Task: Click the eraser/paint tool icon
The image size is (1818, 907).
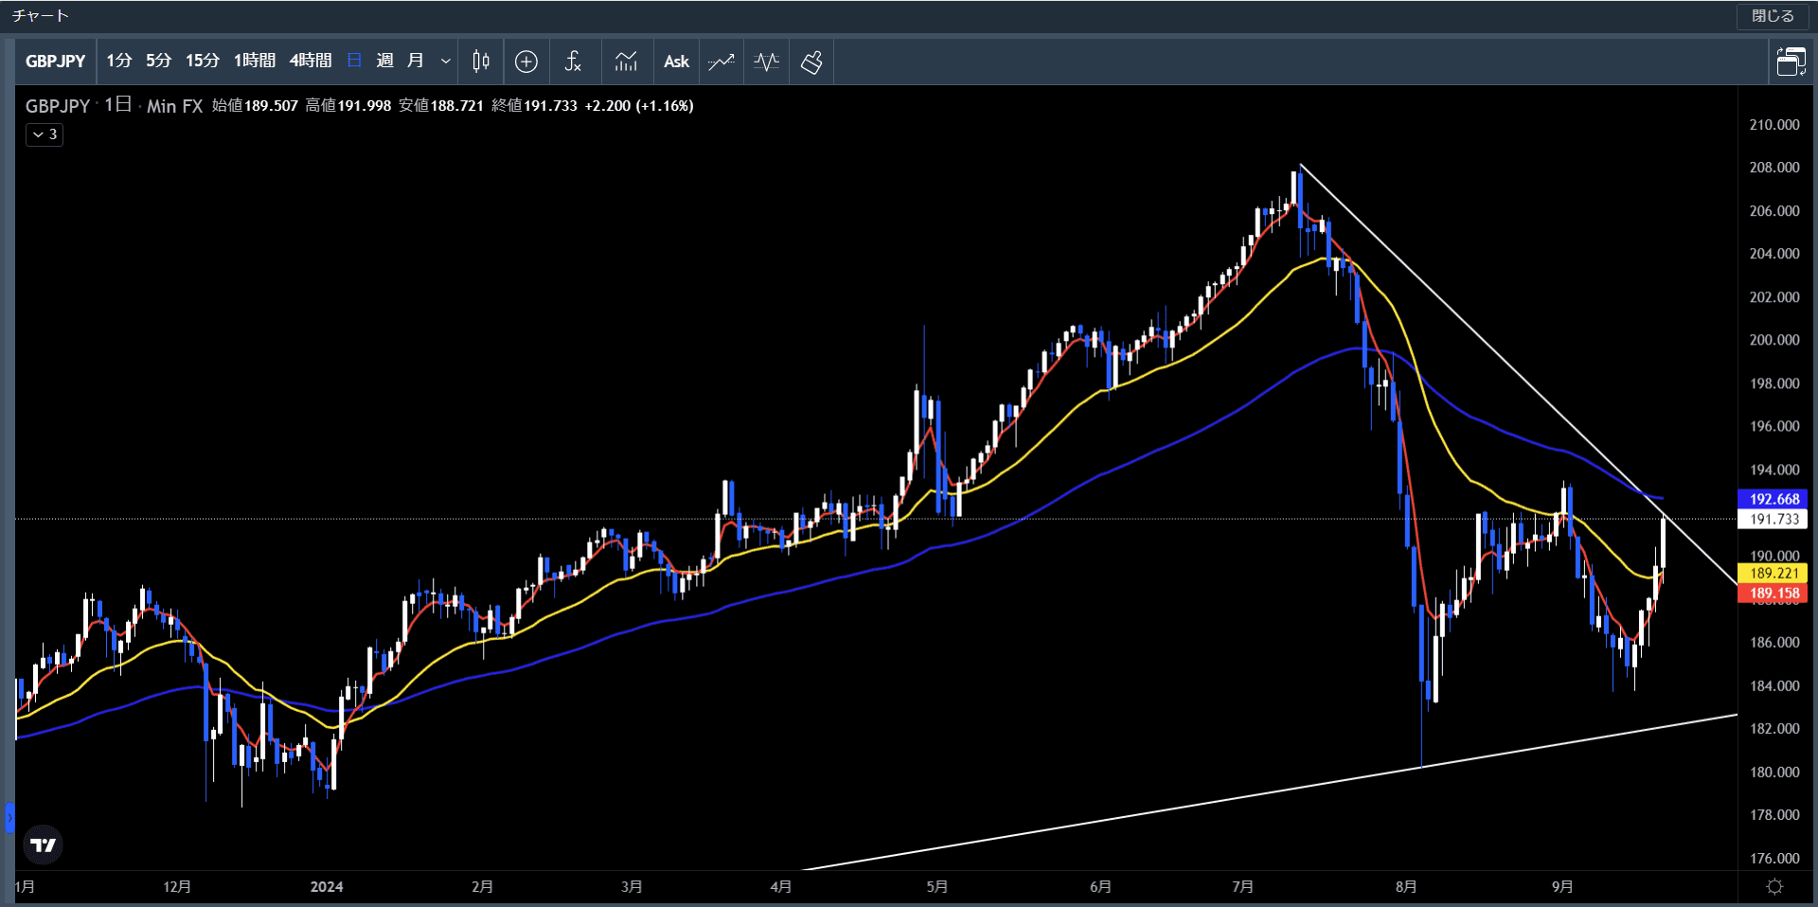Action: [x=811, y=62]
